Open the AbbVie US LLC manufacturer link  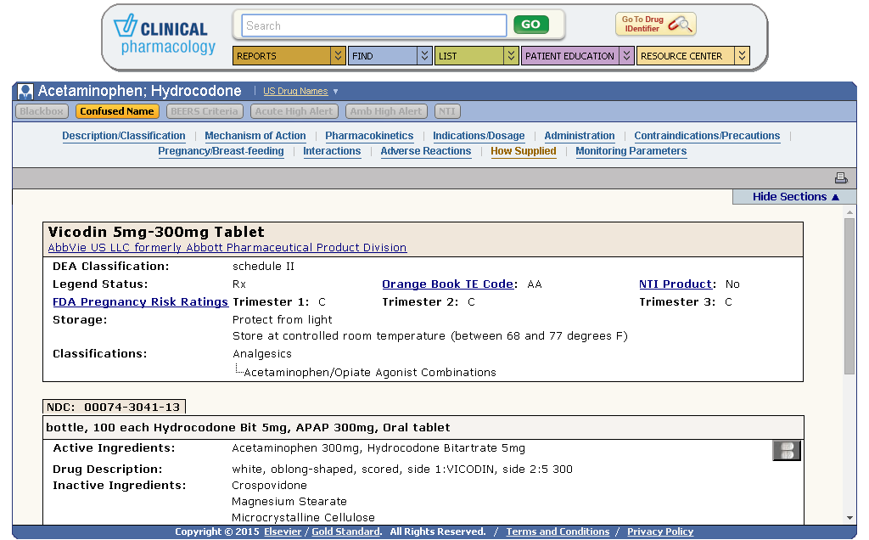pos(227,248)
